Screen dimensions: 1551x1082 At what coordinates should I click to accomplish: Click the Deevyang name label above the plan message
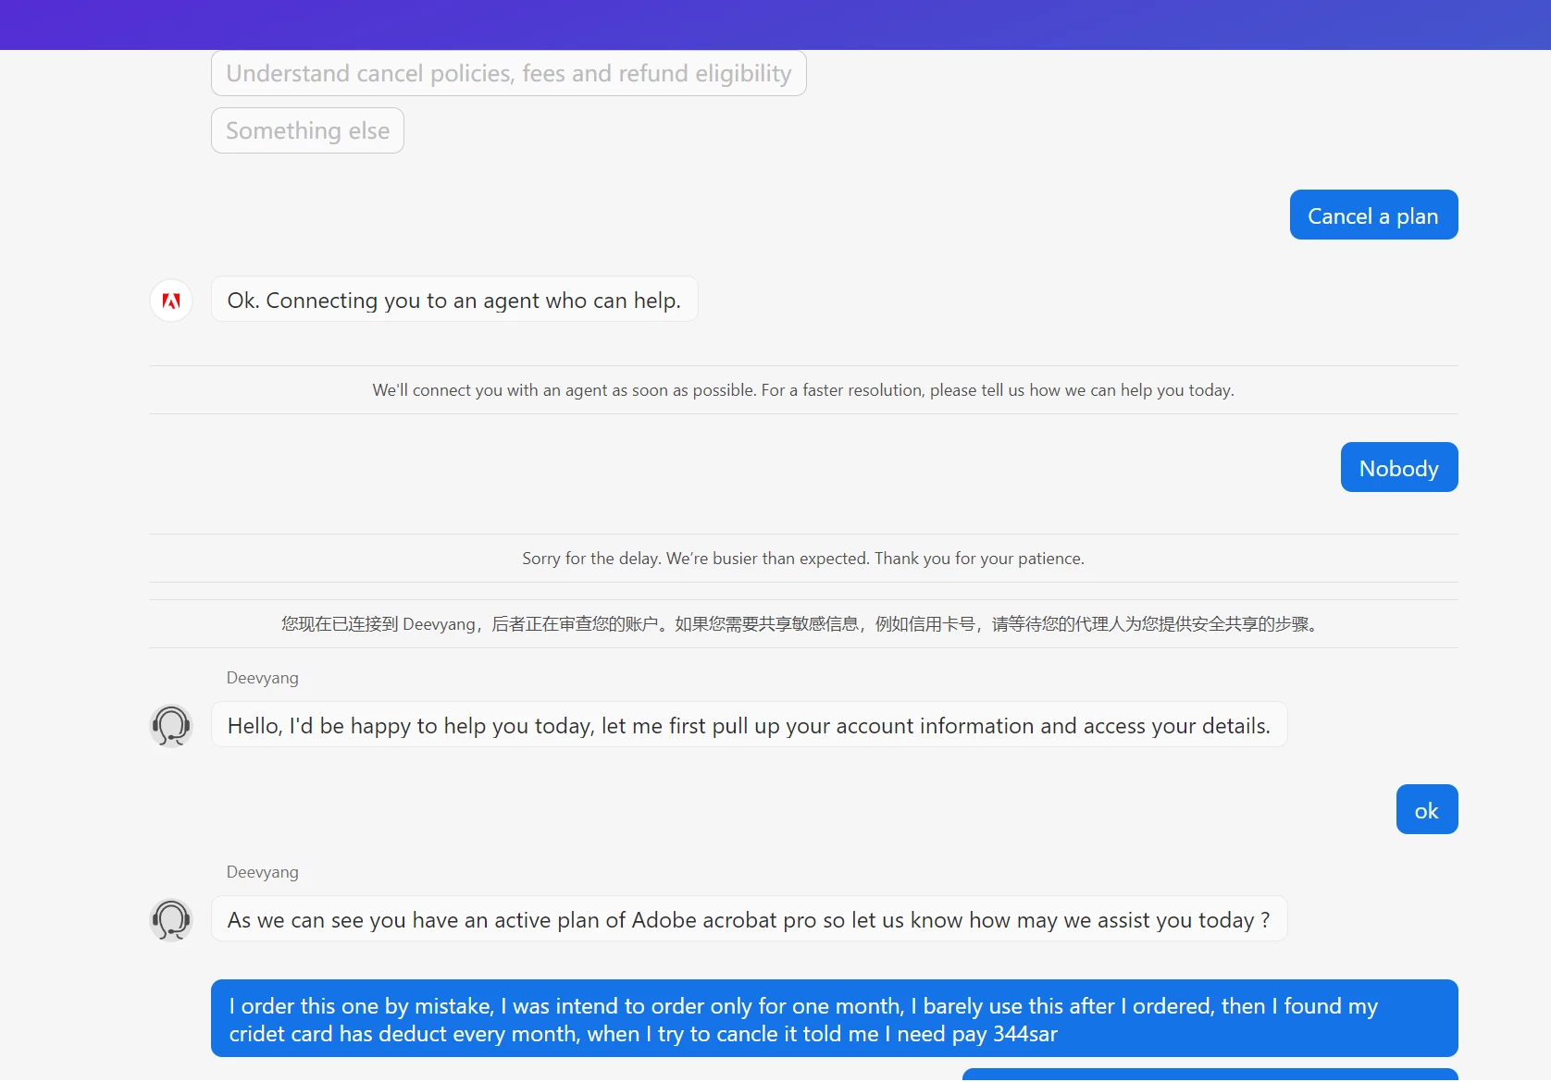pyautogui.click(x=263, y=872)
